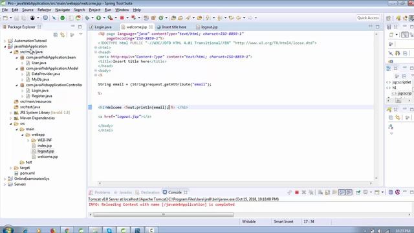
Task: Collapse the javaWebApplication project node
Action: point(5,47)
